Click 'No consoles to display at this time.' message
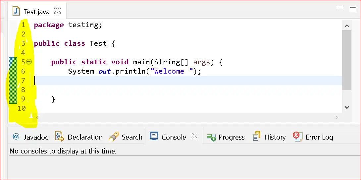361x180 pixels. coord(63,151)
